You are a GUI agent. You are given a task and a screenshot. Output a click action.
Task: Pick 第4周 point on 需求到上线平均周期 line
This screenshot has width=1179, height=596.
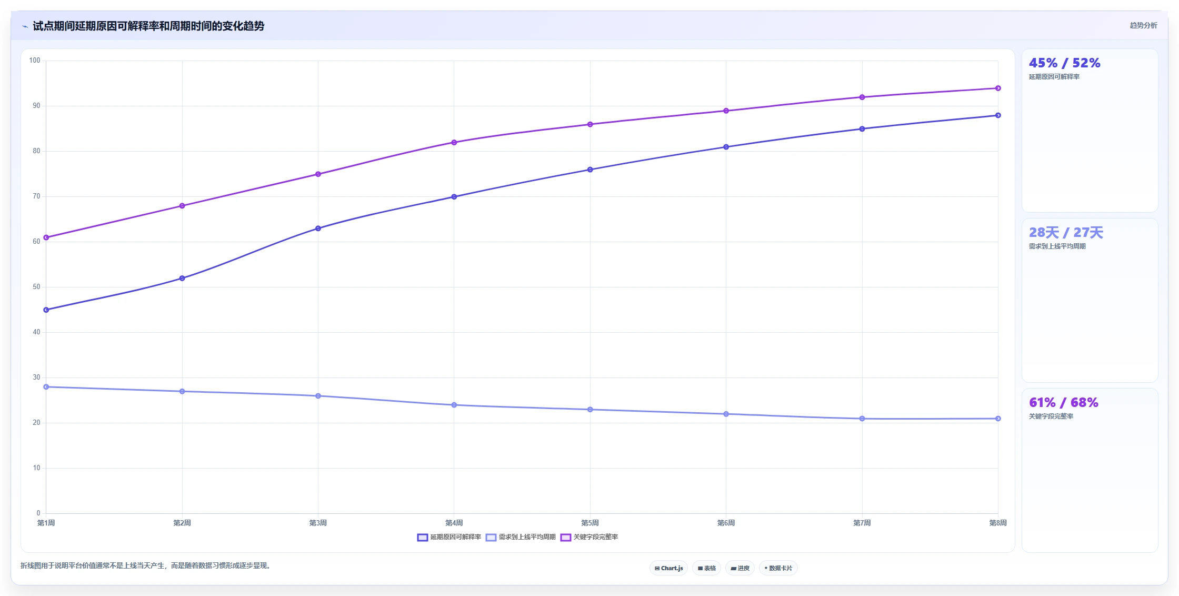click(454, 405)
